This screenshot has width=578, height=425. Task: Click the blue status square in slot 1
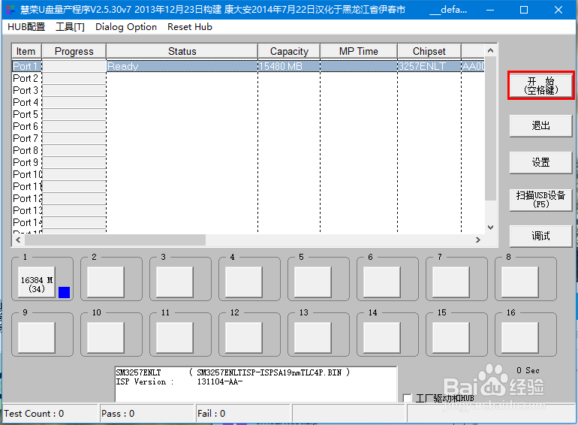pyautogui.click(x=64, y=292)
